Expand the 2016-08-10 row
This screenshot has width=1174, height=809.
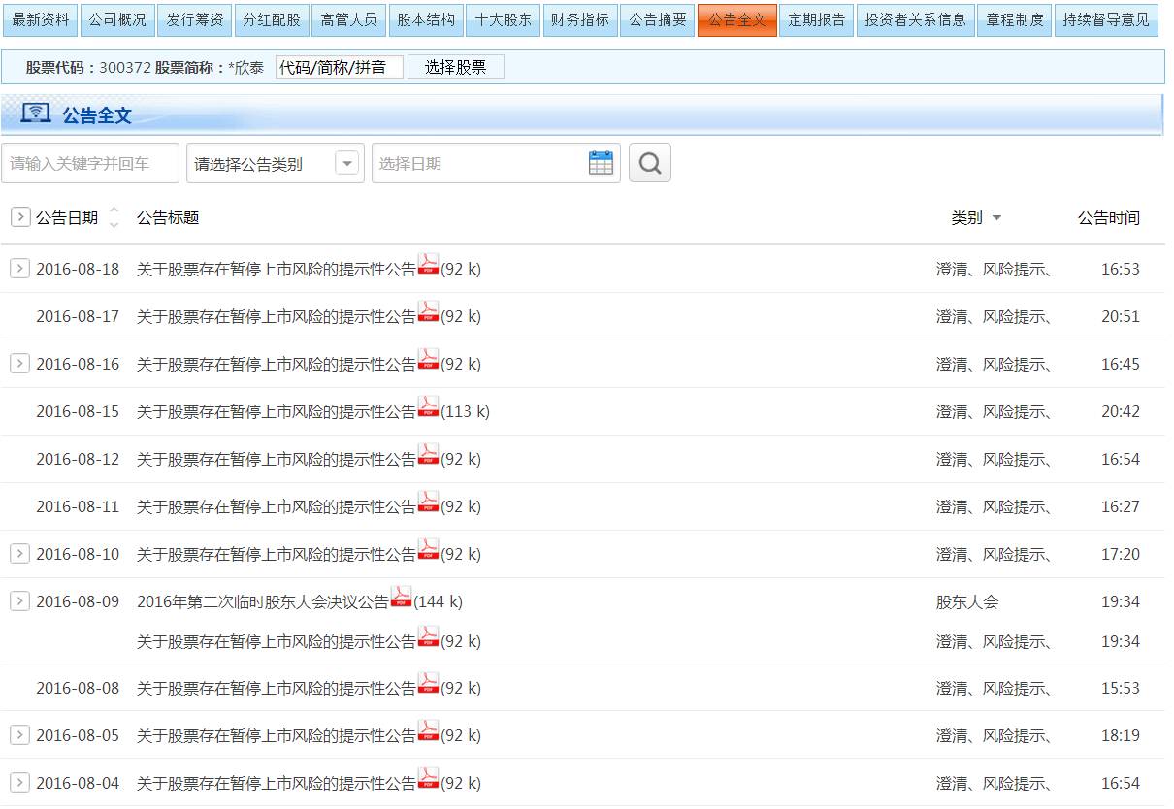(19, 554)
